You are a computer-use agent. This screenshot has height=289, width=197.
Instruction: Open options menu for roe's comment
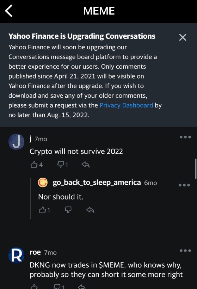point(185,251)
